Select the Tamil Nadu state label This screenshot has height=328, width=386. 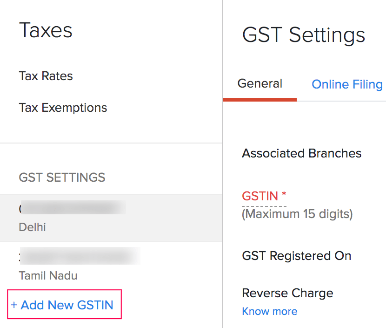pyautogui.click(x=48, y=275)
